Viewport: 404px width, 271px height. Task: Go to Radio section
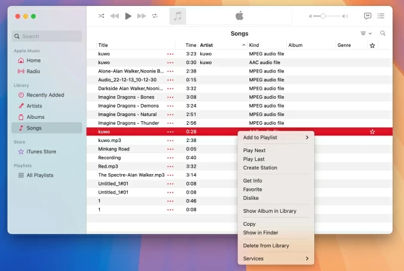coord(33,71)
